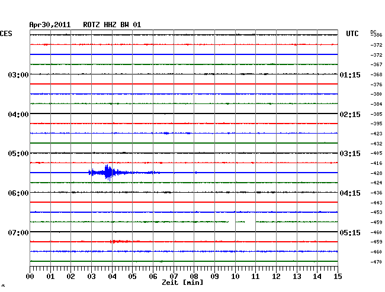Viewport: 385px width, 292px height.
Task: Click the DC offset value -423
Action: [x=376, y=134]
